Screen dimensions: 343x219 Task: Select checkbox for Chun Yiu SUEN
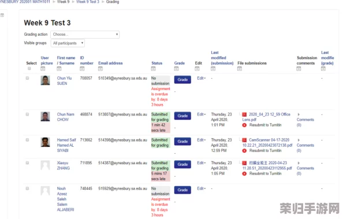27,78
